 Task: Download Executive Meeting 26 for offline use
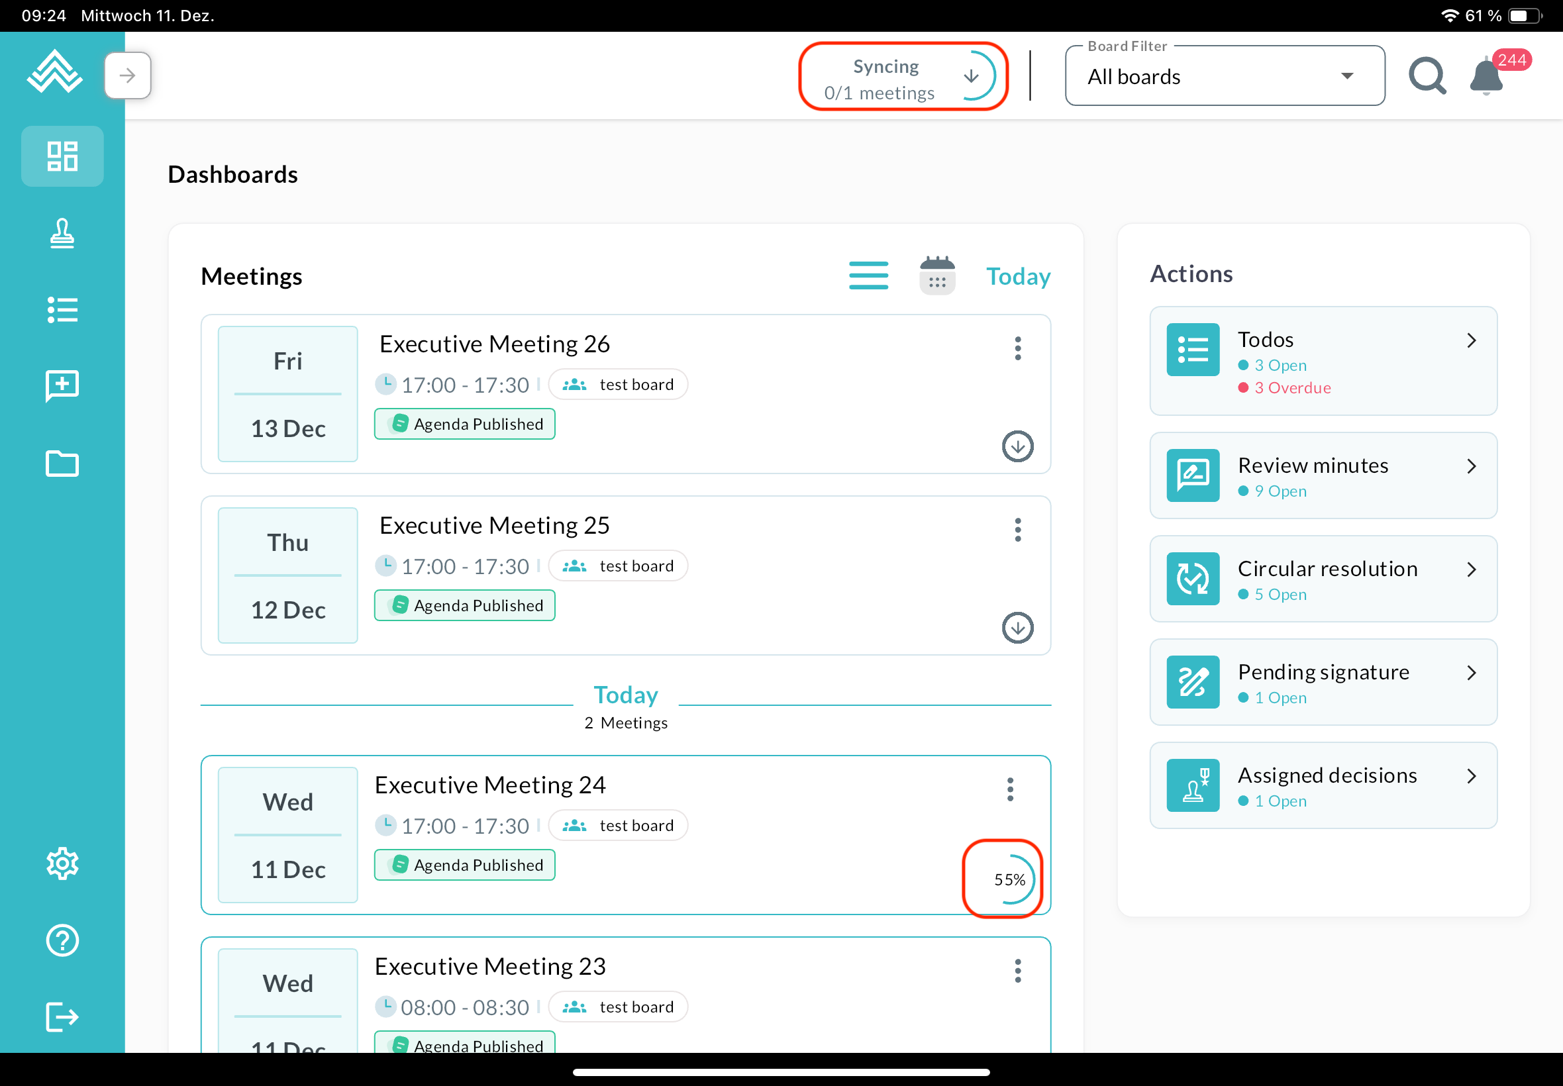1017,446
